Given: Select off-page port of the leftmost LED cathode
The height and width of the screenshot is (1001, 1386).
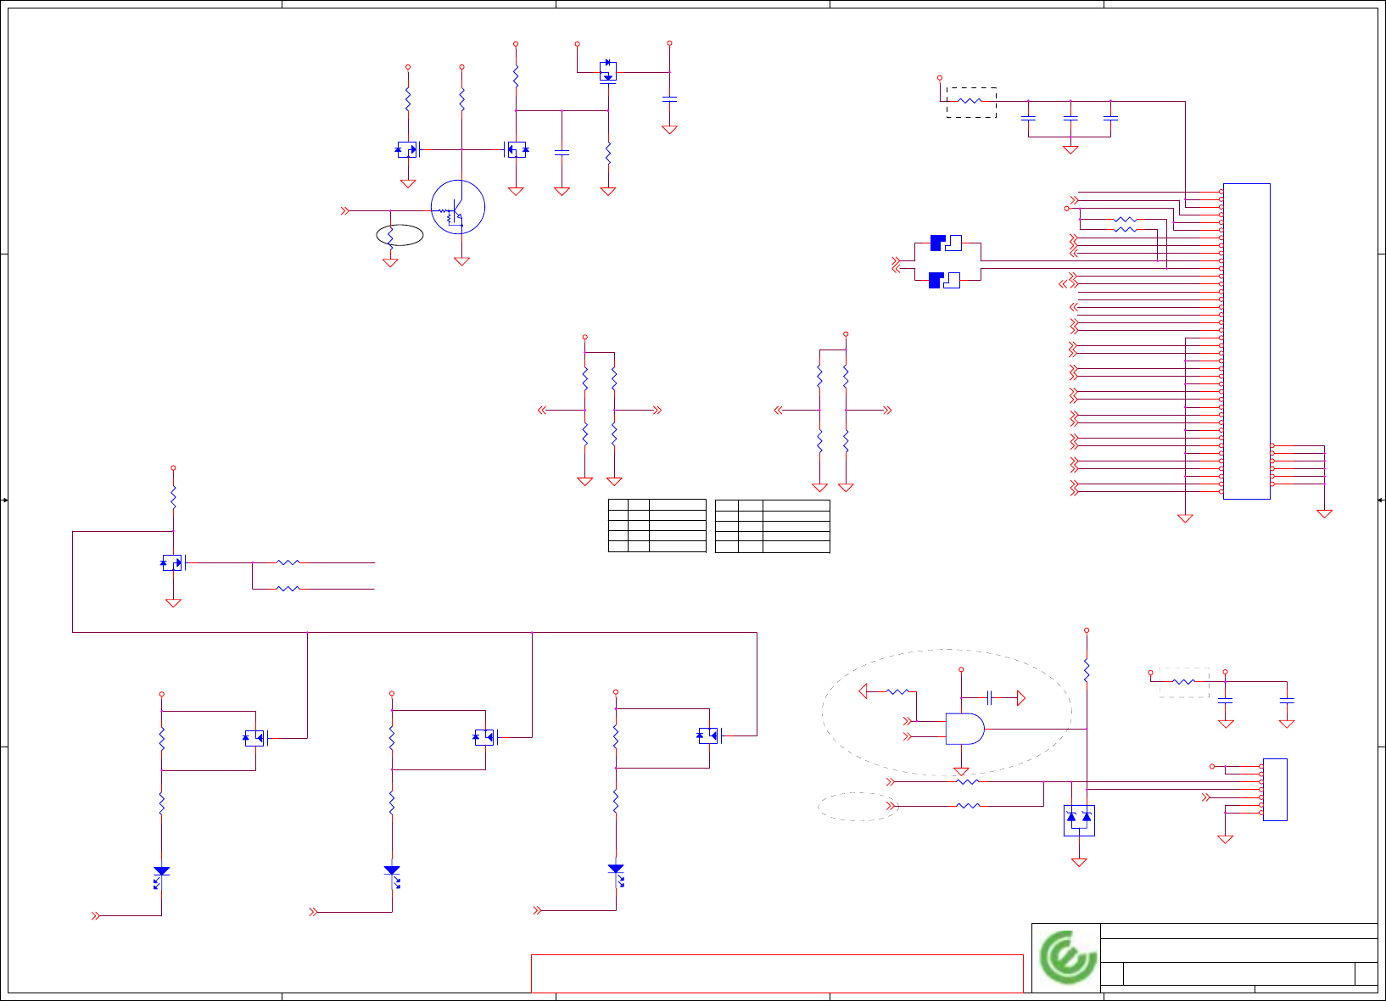Looking at the screenshot, I should (96, 916).
